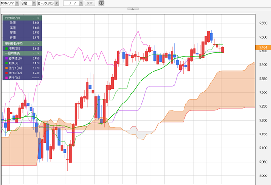Select the 終値 5.475 row

coord(22,37)
